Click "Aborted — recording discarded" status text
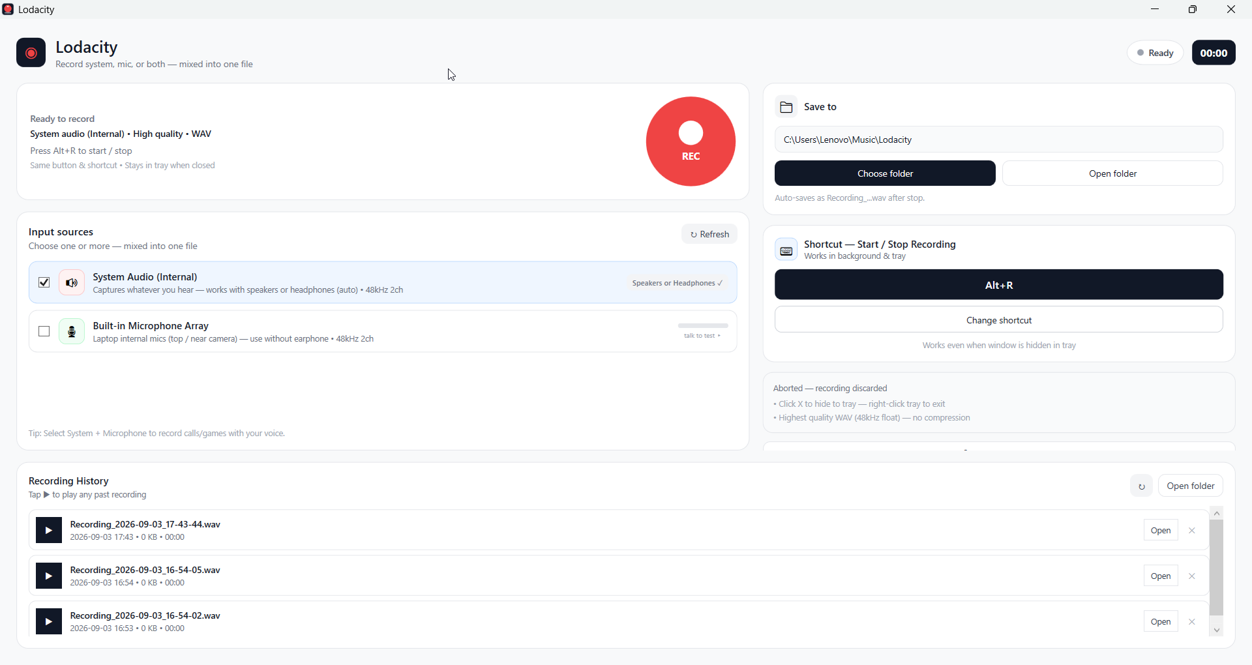 (x=830, y=388)
